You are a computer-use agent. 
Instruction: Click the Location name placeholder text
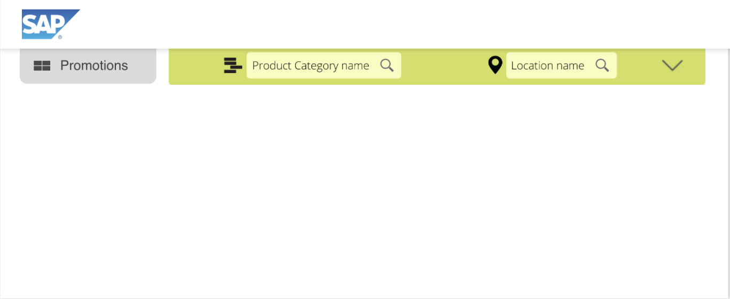[x=547, y=66]
